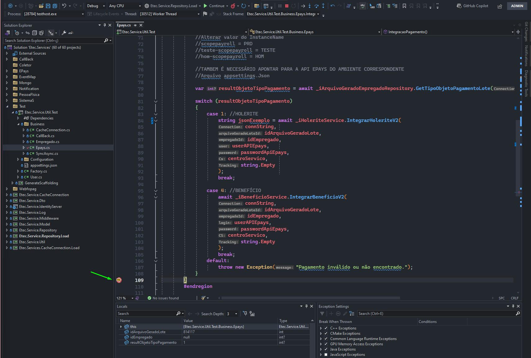Click the Continue button
This screenshot has height=358, width=531.
pyautogui.click(x=214, y=6)
